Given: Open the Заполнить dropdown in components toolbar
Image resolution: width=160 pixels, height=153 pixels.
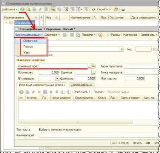Looking at the screenshot, I should [82, 92].
